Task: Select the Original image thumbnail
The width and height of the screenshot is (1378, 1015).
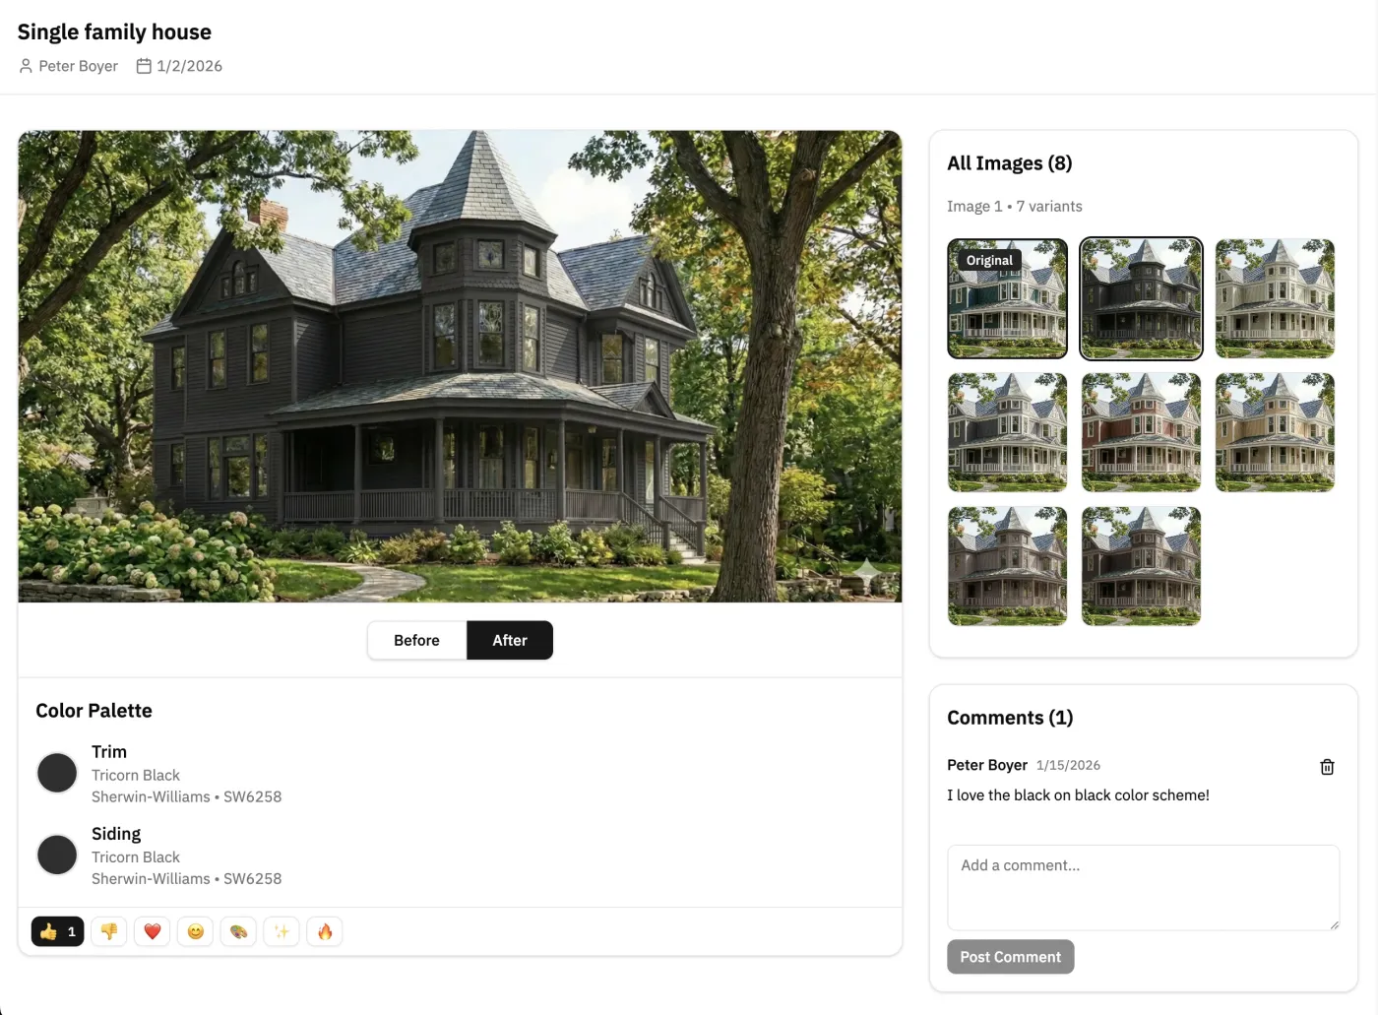Action: (x=1008, y=298)
